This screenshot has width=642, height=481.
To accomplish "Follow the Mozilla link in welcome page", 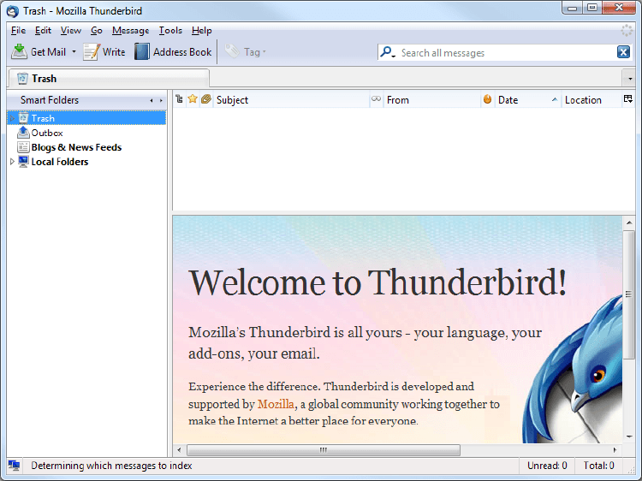I will pyautogui.click(x=276, y=404).
